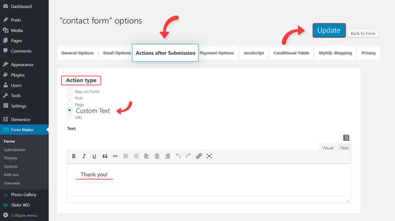This screenshot has height=221, width=395.
Task: Select Form Maker in the sidebar
Action: [x=24, y=130]
